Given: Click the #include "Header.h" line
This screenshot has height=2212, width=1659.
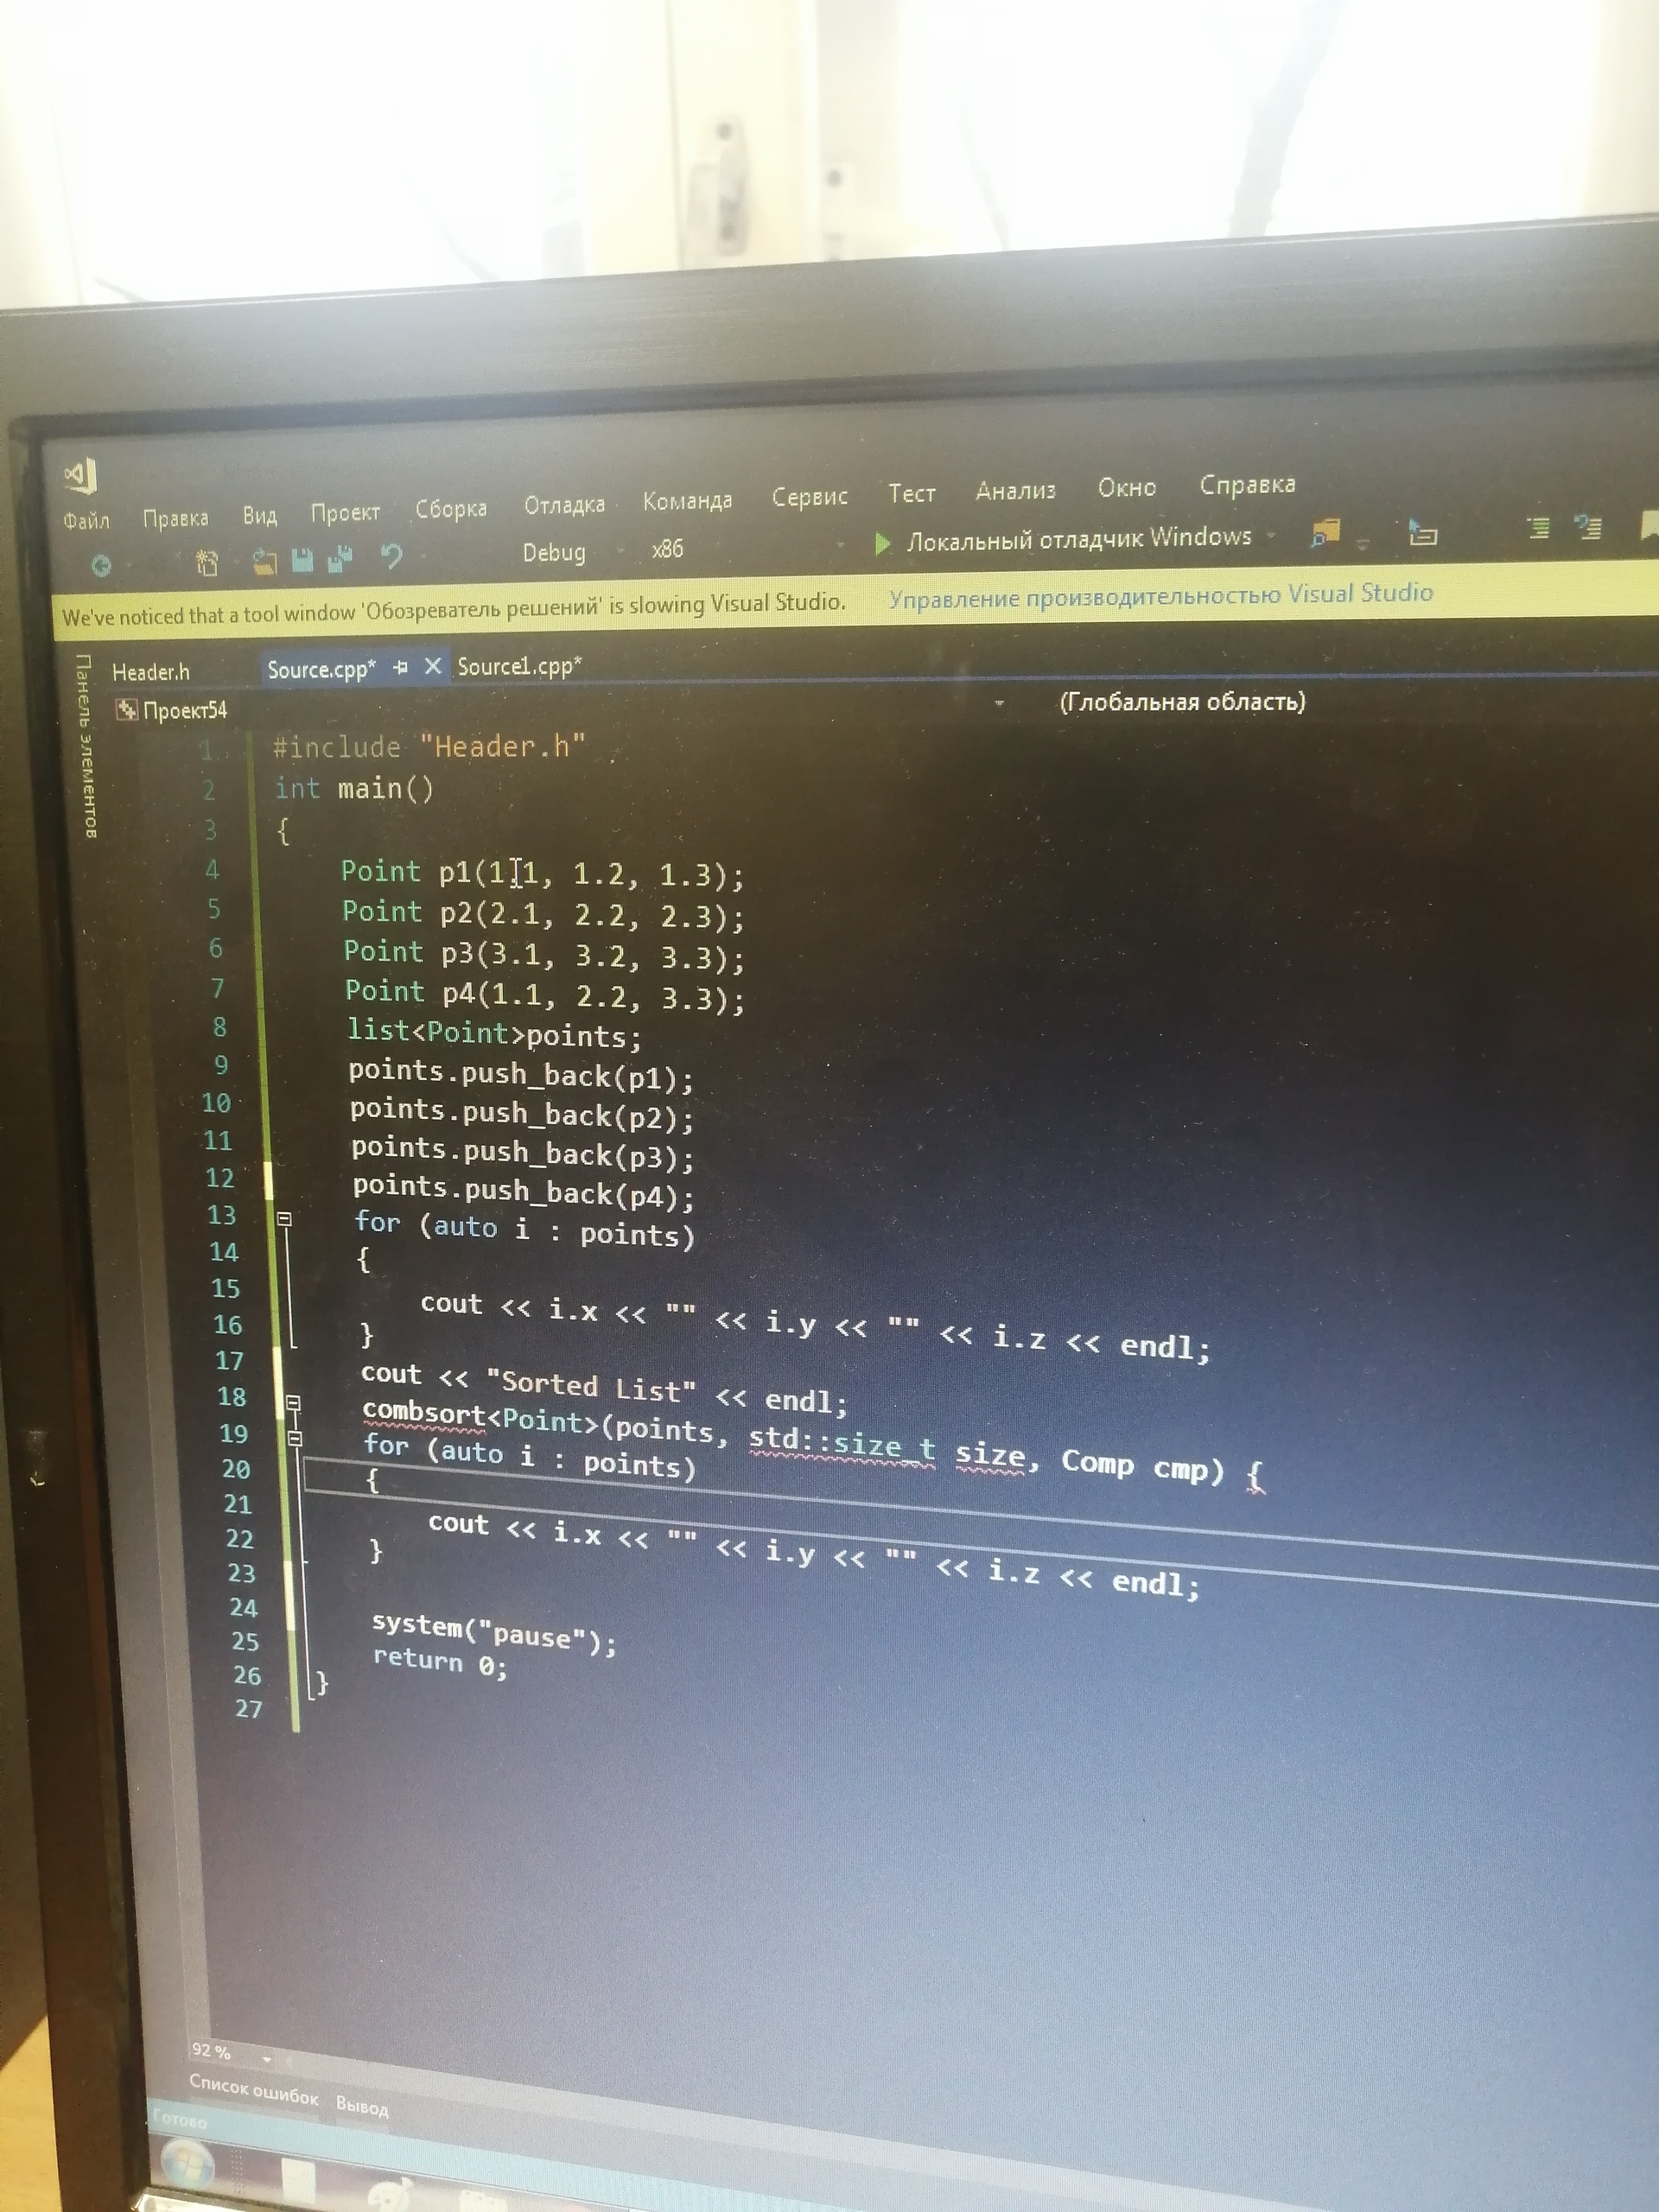Looking at the screenshot, I should tap(429, 746).
